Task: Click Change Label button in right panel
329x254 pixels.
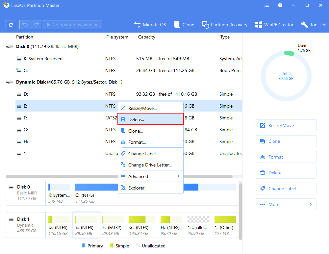Action: point(286,188)
